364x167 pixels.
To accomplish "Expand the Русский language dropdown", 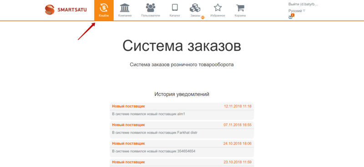I will coord(297,10).
